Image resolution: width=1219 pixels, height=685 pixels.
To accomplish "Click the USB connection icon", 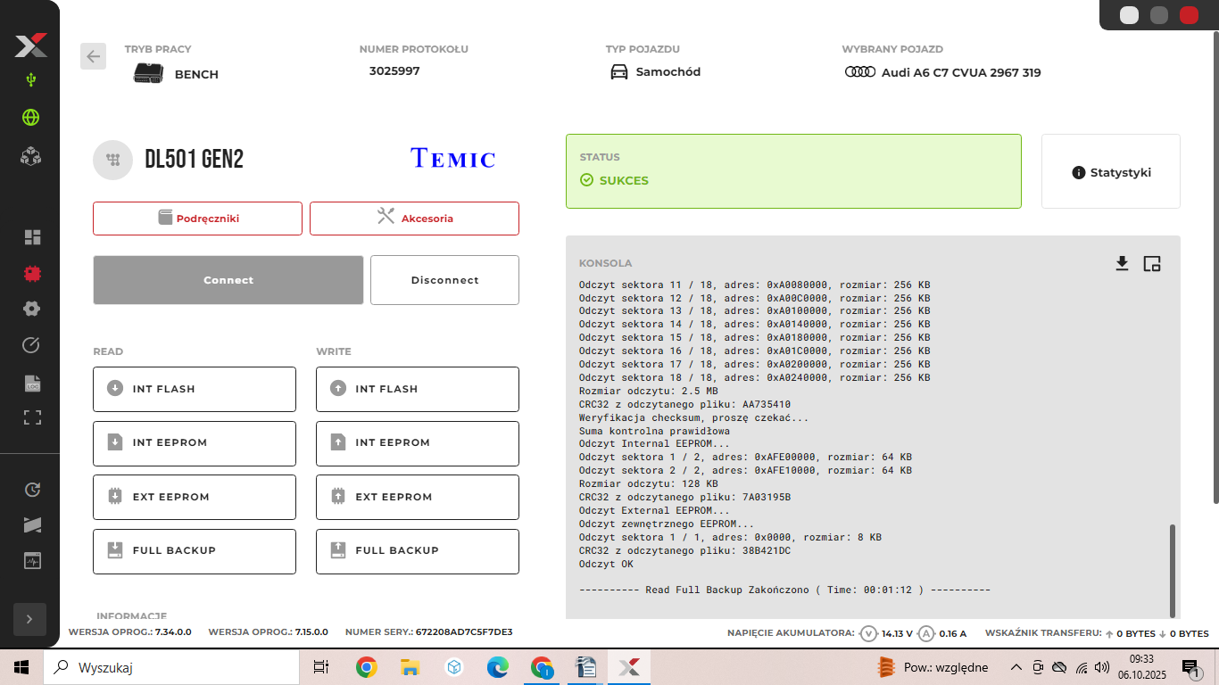I will click(31, 80).
